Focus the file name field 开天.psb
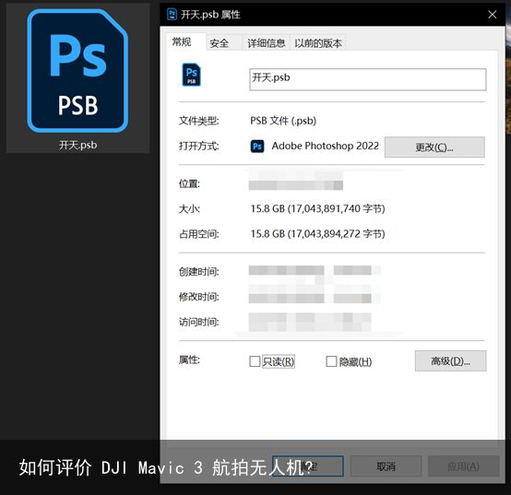This screenshot has width=511, height=495. click(368, 79)
